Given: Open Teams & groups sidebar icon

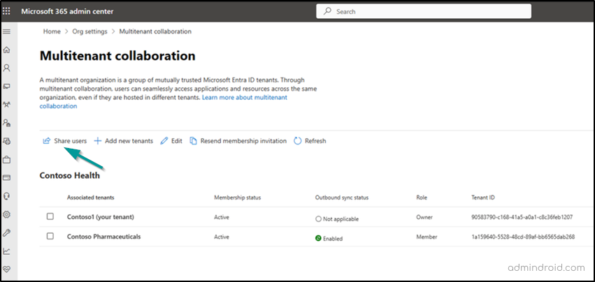Looking at the screenshot, I should [6, 105].
